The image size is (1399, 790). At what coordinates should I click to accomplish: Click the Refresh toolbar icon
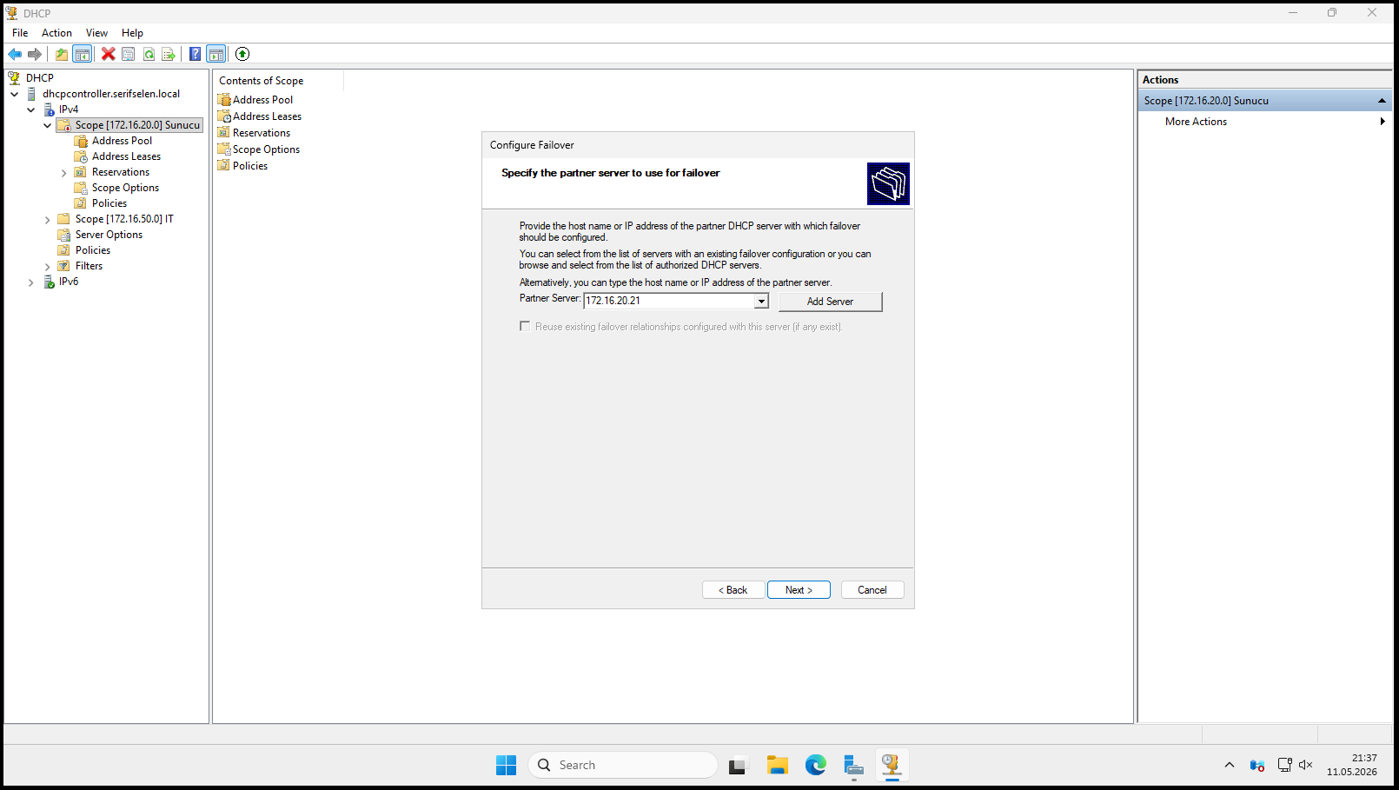coord(149,54)
